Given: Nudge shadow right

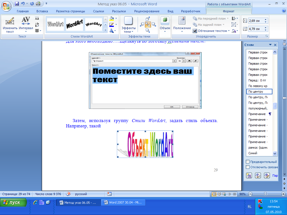Looking at the screenshot, I should pos(154,25).
